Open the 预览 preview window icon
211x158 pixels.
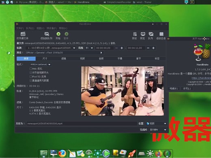pyautogui.click(x=143, y=34)
